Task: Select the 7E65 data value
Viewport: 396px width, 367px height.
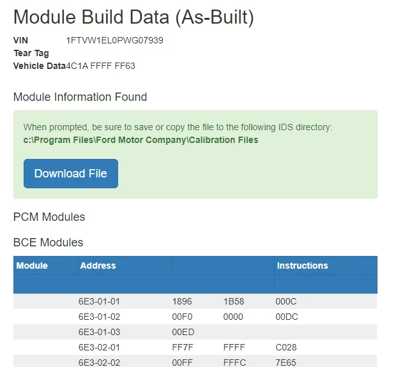Action: (286, 363)
